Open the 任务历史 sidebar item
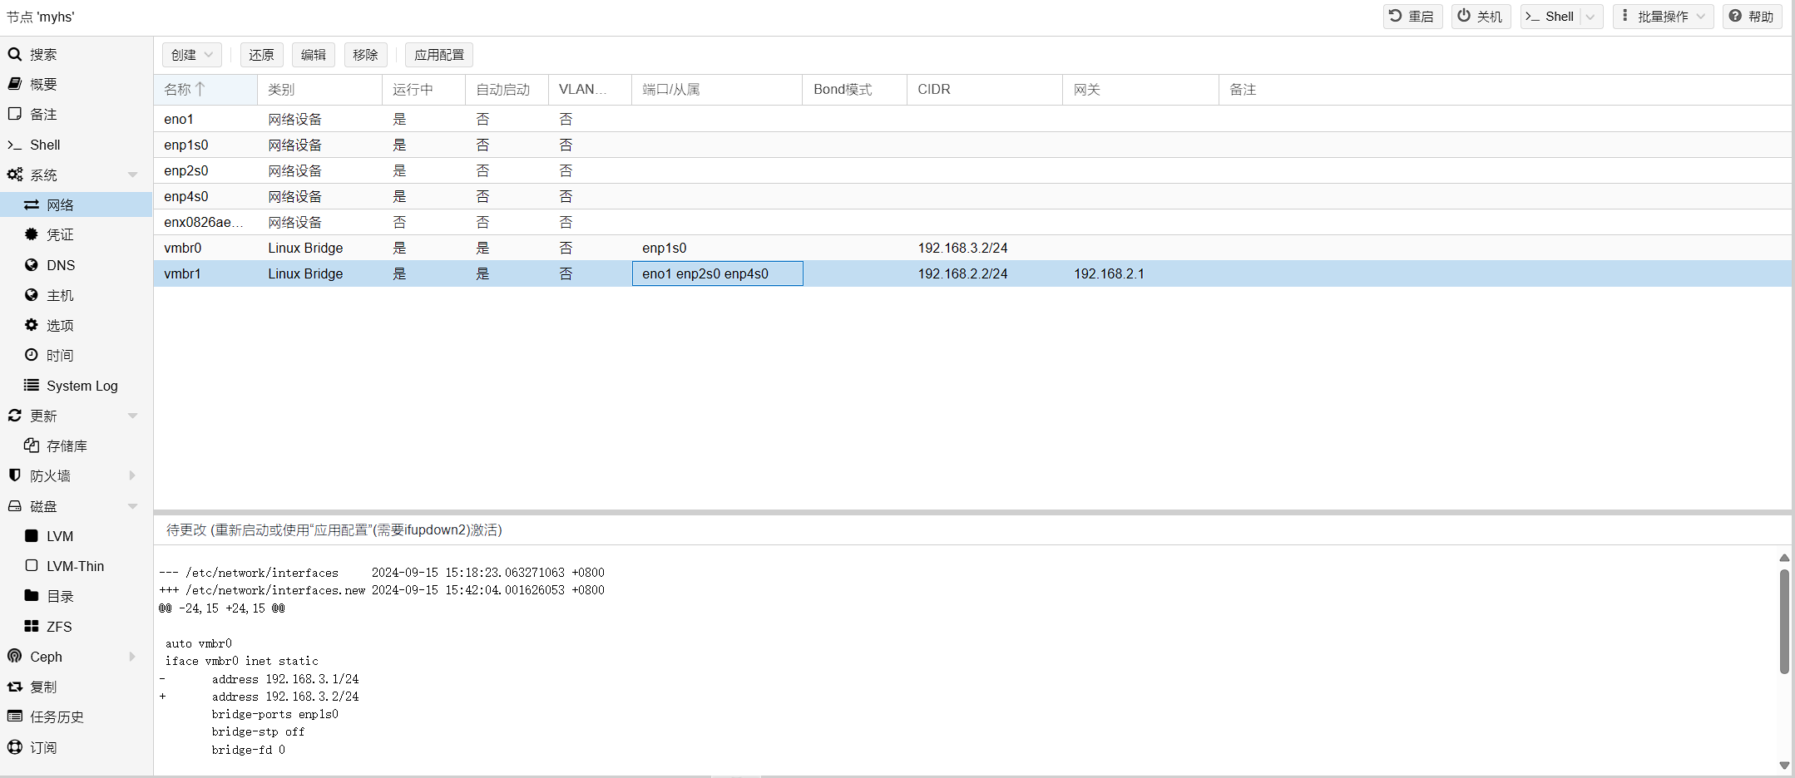 pos(77,716)
